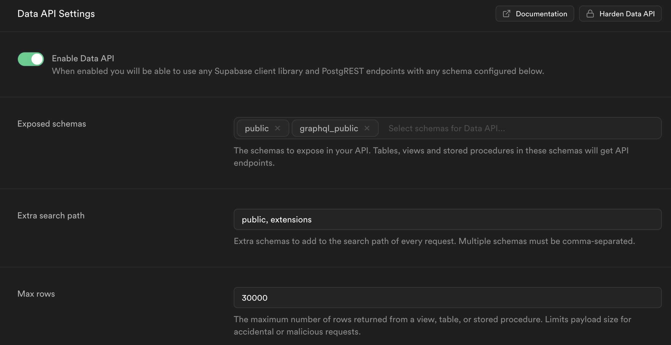Click the Max rows label
Image resolution: width=671 pixels, height=345 pixels.
[36, 294]
